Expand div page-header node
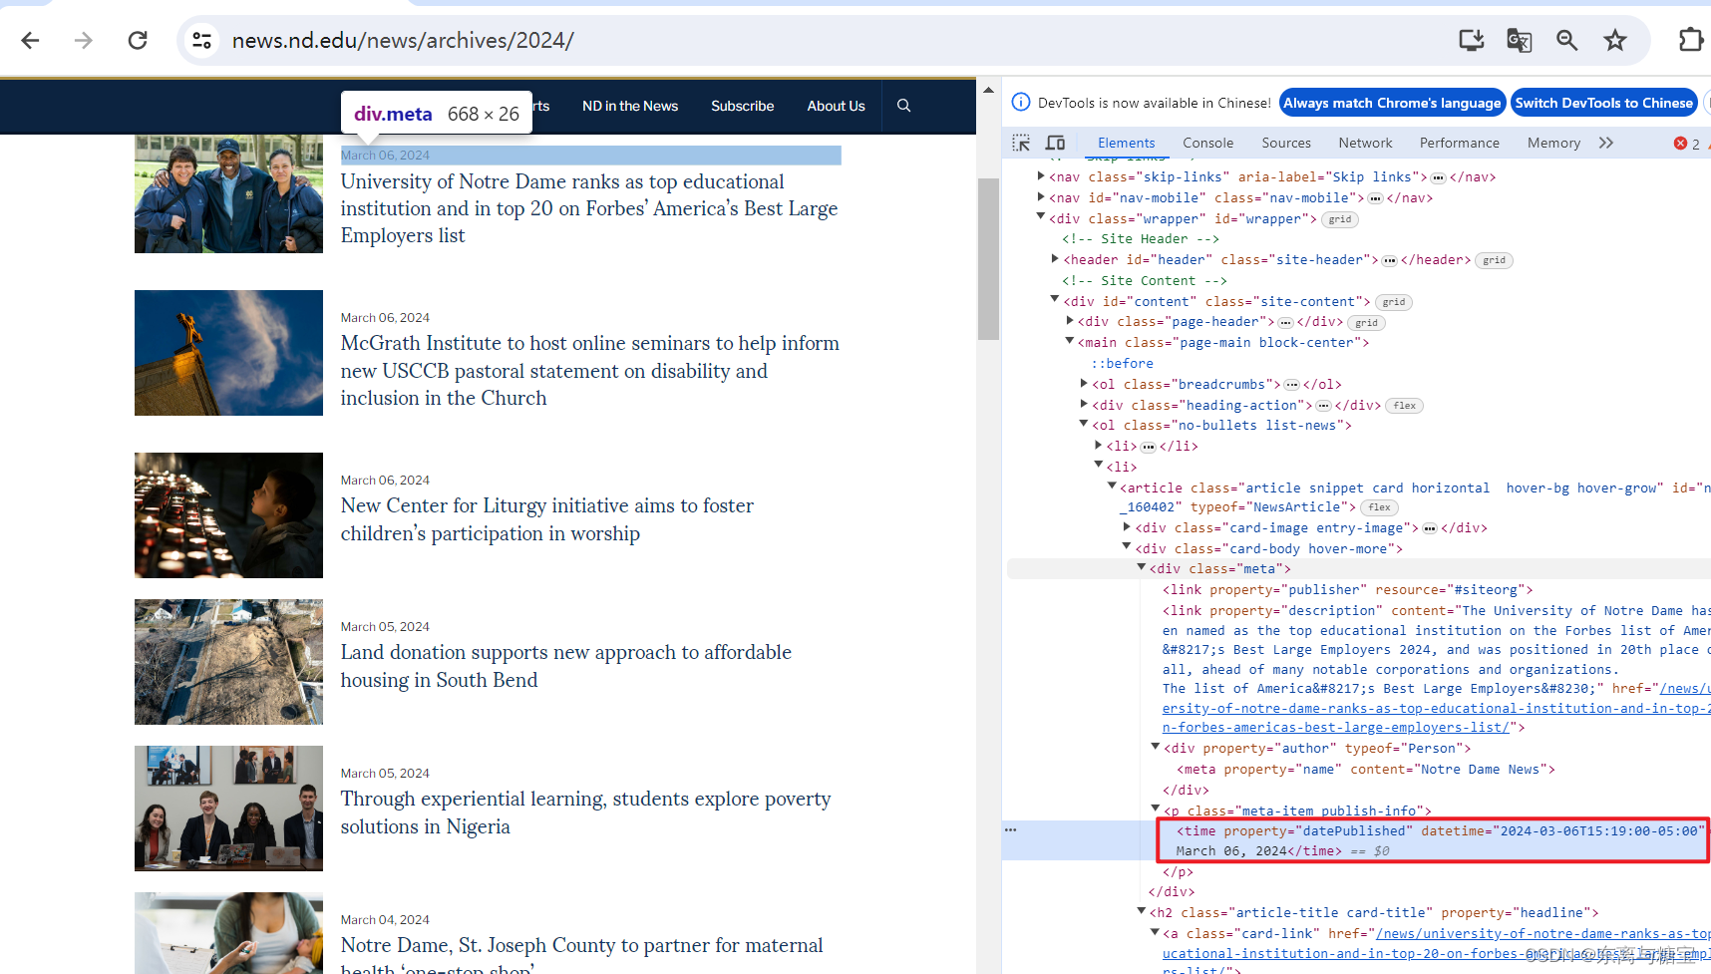Viewport: 1711px width, 974px height. (x=1070, y=321)
